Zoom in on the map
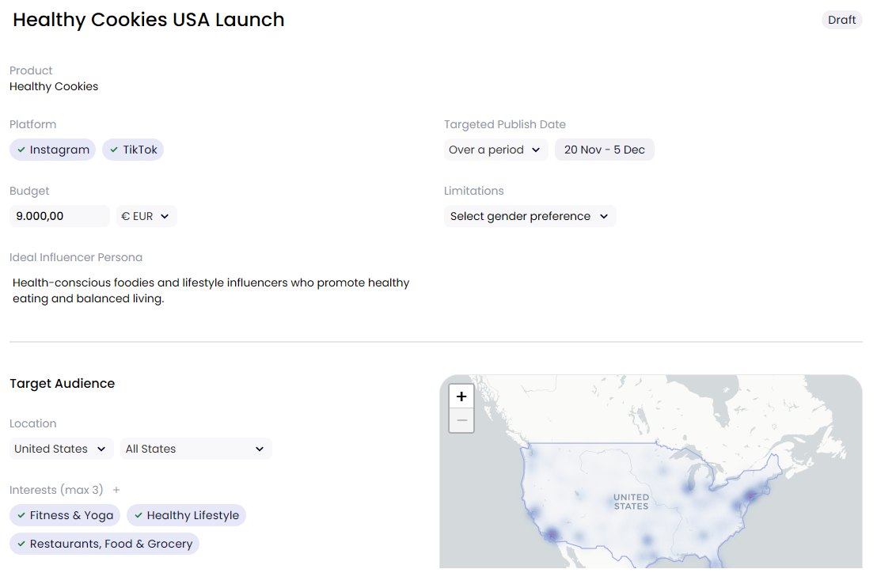Screen dimensions: 877x588 tap(461, 396)
